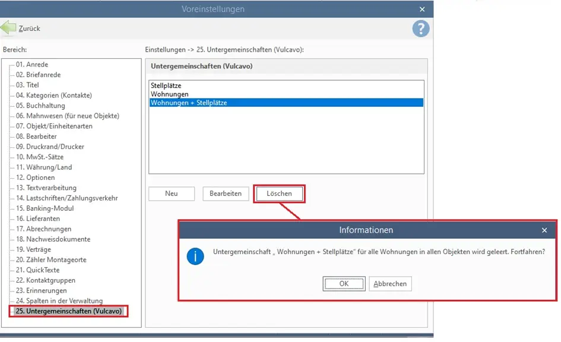
Task: Cancel deletion with the Abbrechen button
Action: [390, 284]
